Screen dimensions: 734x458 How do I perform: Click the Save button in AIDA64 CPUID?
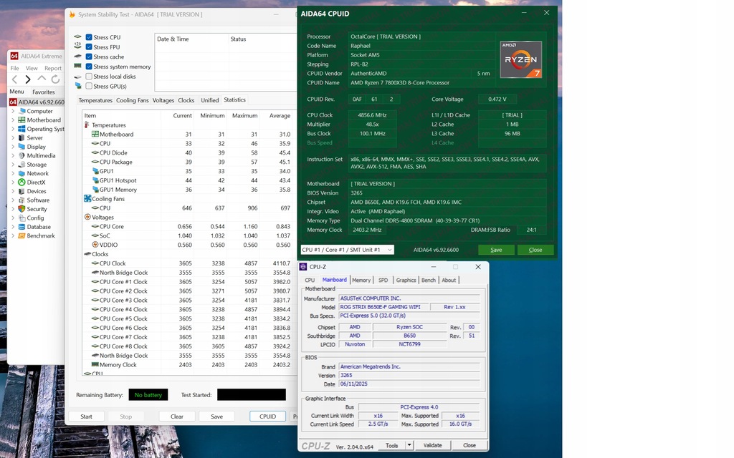coord(496,250)
